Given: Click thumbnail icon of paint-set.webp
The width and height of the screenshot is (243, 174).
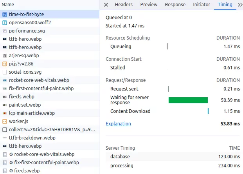Looking at the screenshot, I should 5,105.
